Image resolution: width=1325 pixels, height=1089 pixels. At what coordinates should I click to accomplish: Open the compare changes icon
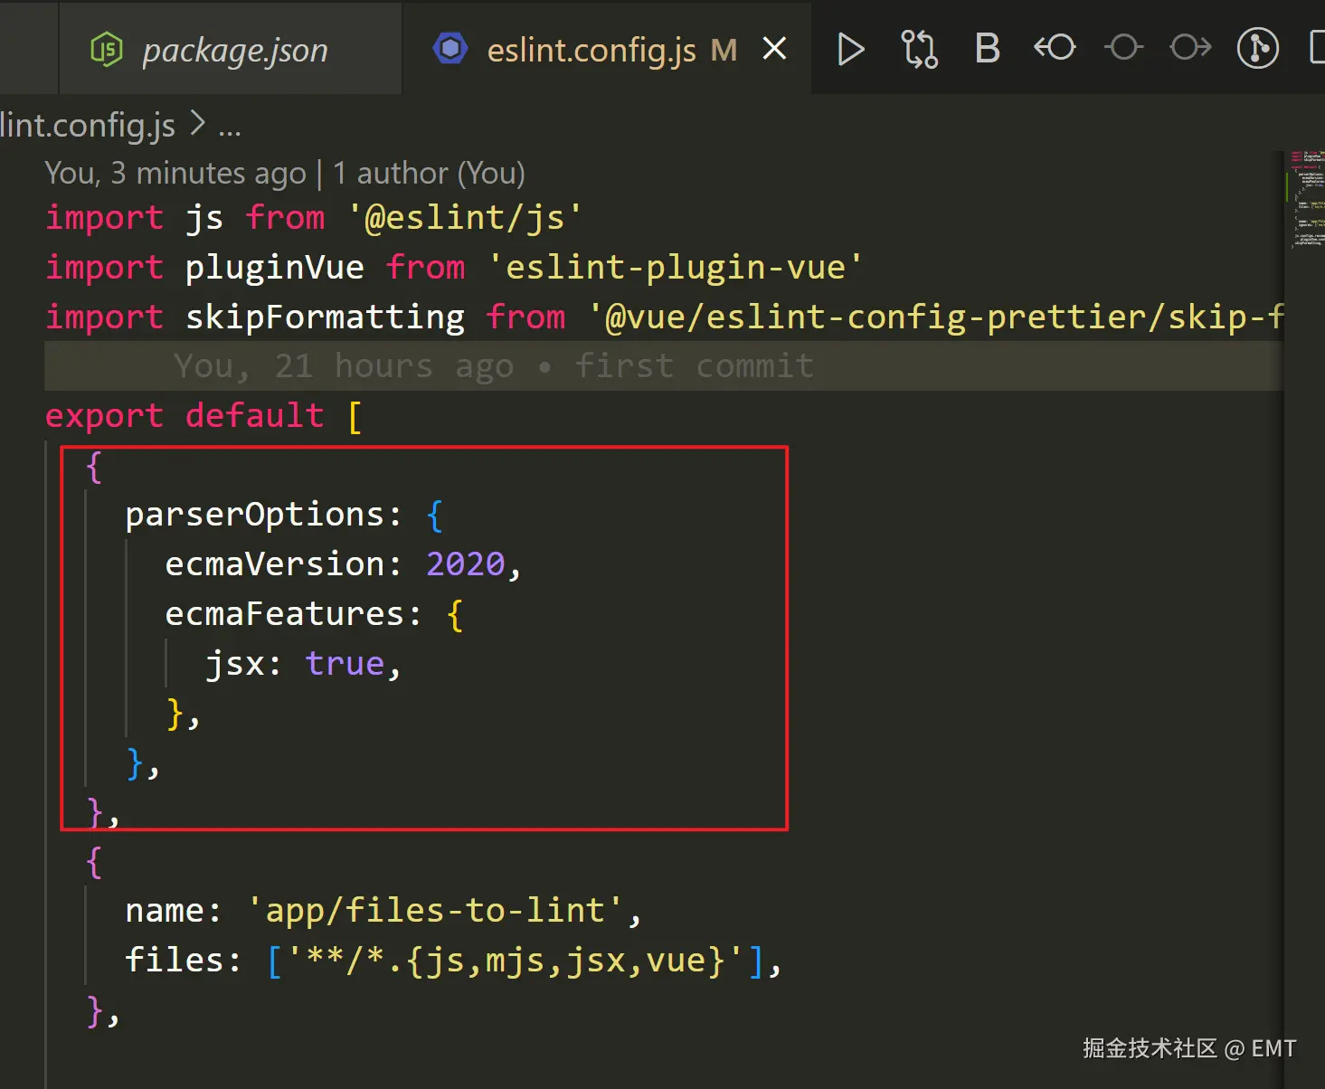point(919,49)
